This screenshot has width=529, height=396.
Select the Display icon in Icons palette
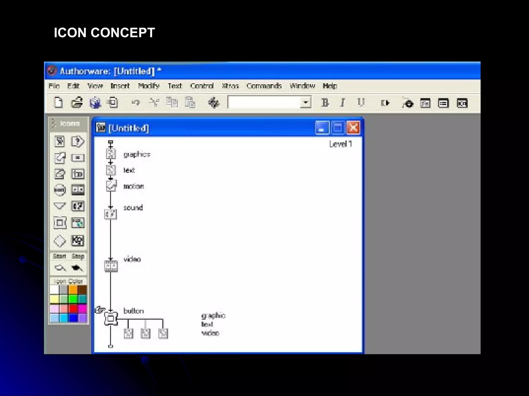coord(60,142)
